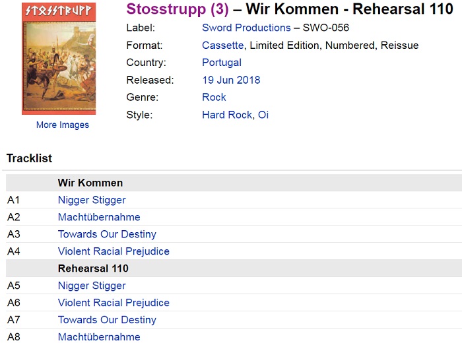Image resolution: width=462 pixels, height=343 pixels.
Task: Click the Rehearsal 110 tracklist section heading
Action: [x=93, y=268]
